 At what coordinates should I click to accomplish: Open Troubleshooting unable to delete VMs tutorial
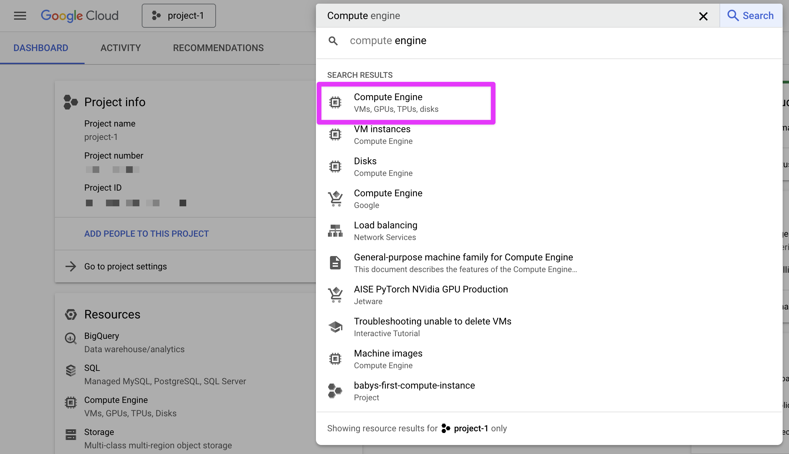coord(432,327)
